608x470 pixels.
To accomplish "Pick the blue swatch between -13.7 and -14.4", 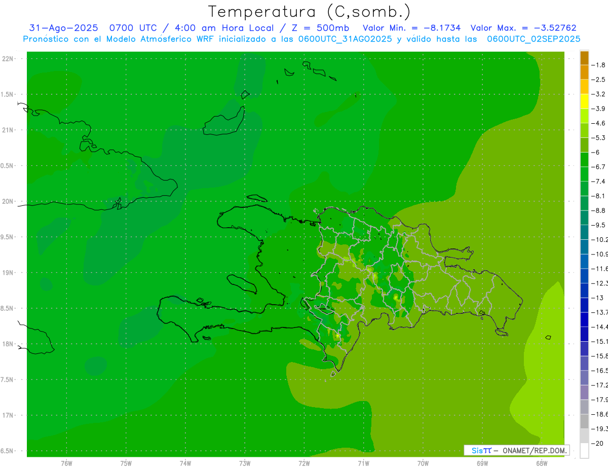I will (584, 319).
